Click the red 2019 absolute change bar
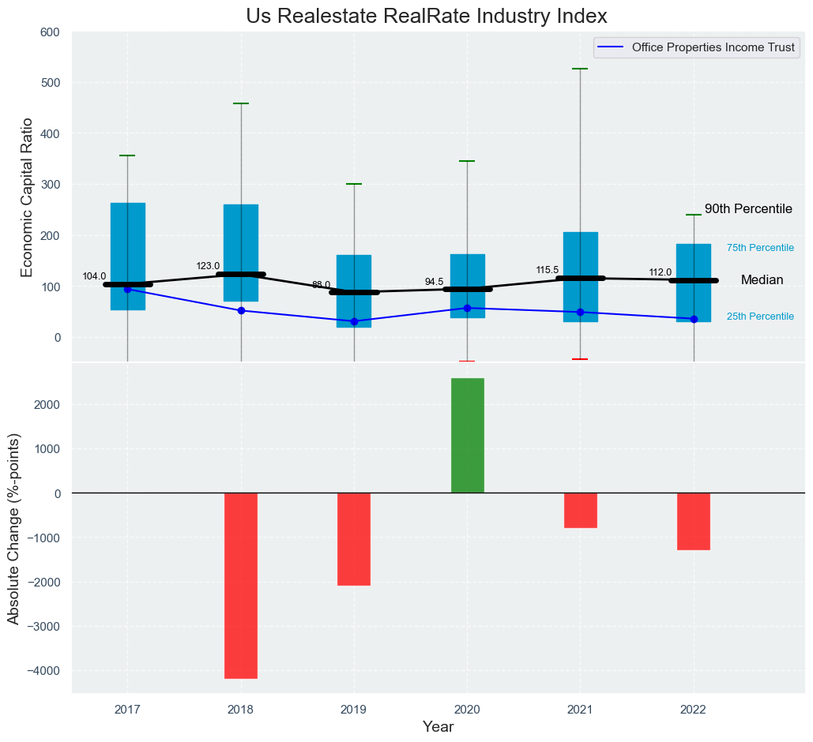Image resolution: width=813 pixels, height=742 pixels. 354,539
